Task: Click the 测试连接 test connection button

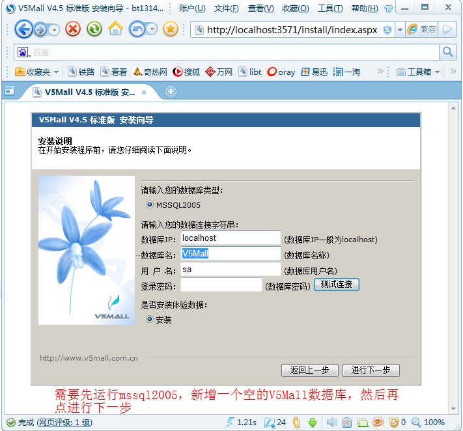Action: click(336, 285)
